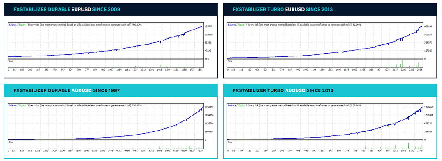Click the 668144 top balance value
This screenshot has width=442, height=161.
coord(428,26)
